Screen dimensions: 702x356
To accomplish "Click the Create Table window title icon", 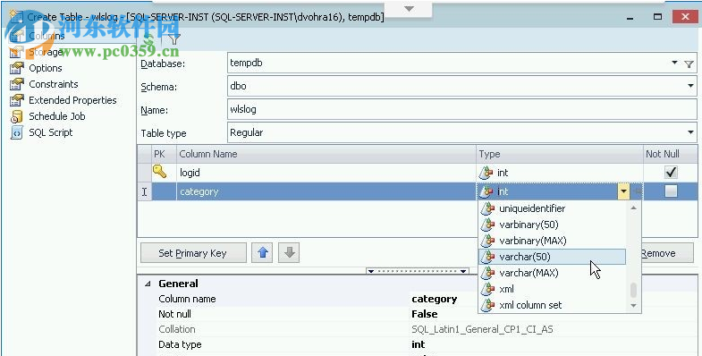I will (17, 17).
